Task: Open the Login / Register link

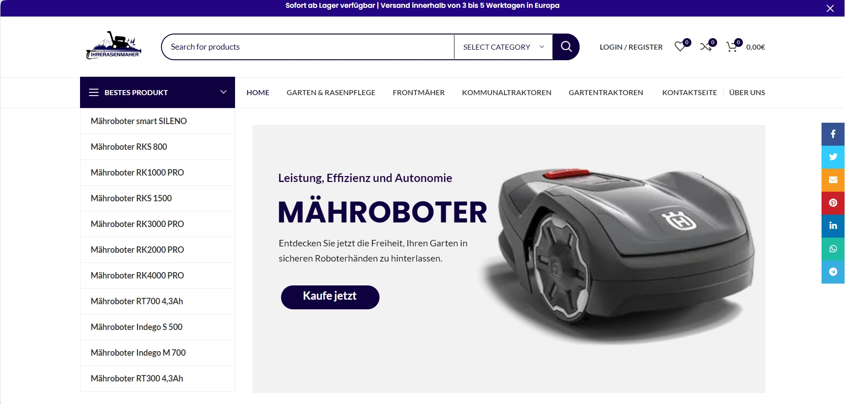Action: click(x=631, y=47)
